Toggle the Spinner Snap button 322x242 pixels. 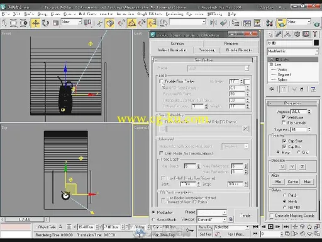coord(152,23)
